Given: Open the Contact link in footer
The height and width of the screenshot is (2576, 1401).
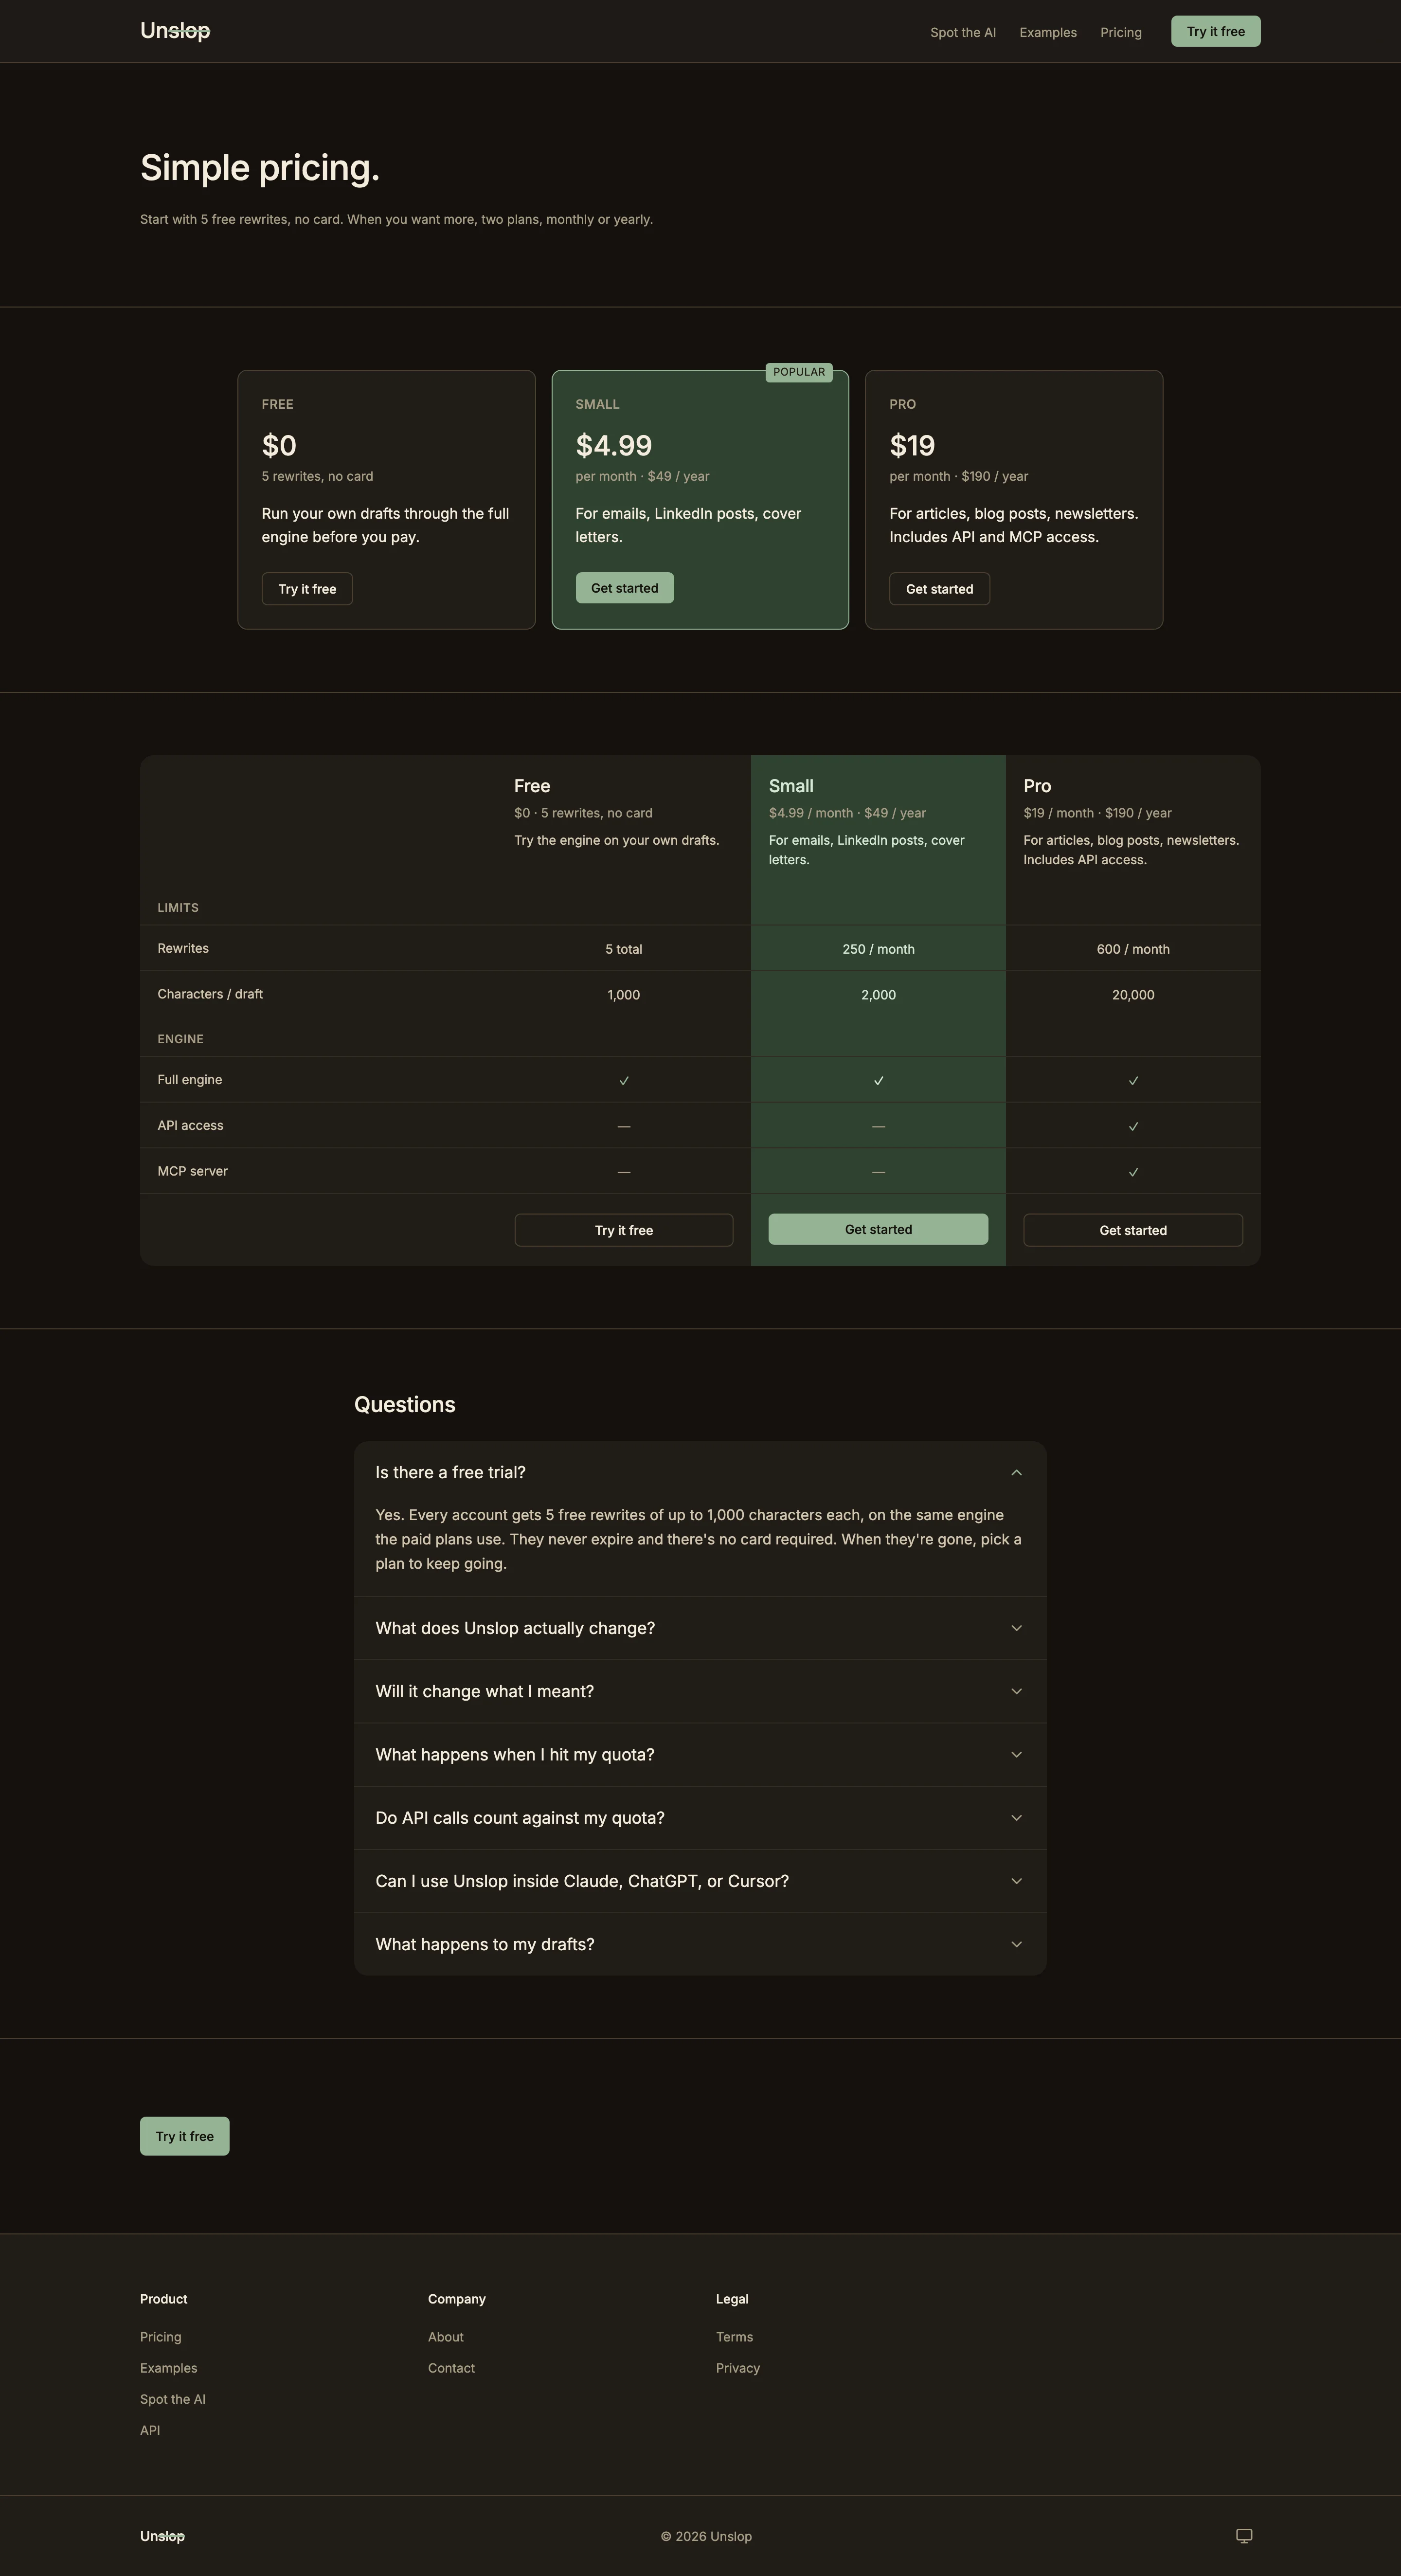Looking at the screenshot, I should [451, 2368].
